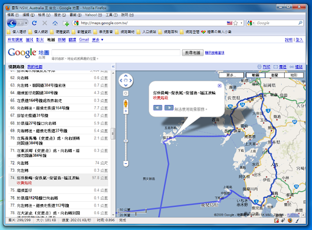Viewport: 312px width, 230px height.
Task: Focus the address bar with maps.google.com.tw
Action: pyautogui.click(x=153, y=23)
